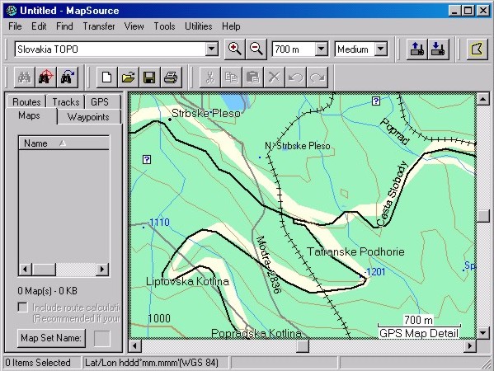Screen dimensions: 494x371
Task: Click the find nearest places icon
Action: [67, 77]
